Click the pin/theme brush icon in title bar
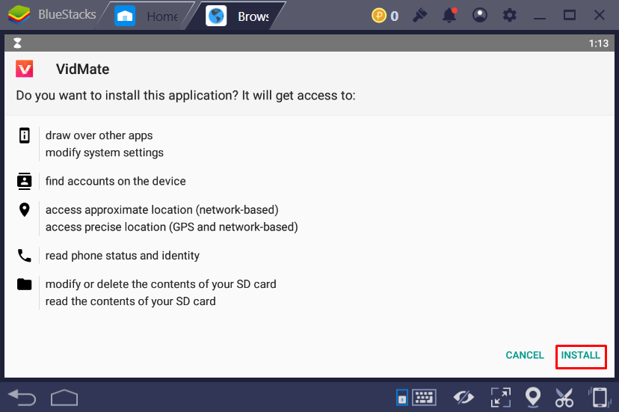The width and height of the screenshot is (619, 412). (x=419, y=16)
